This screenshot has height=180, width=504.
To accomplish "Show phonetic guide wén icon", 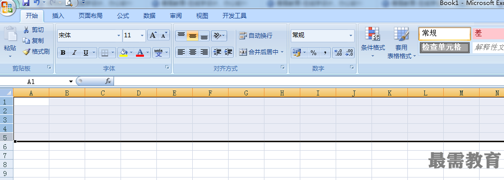I will pos(158,53).
